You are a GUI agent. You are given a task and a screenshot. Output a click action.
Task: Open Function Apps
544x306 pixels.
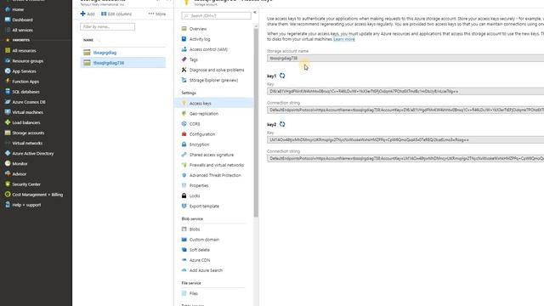25,82
